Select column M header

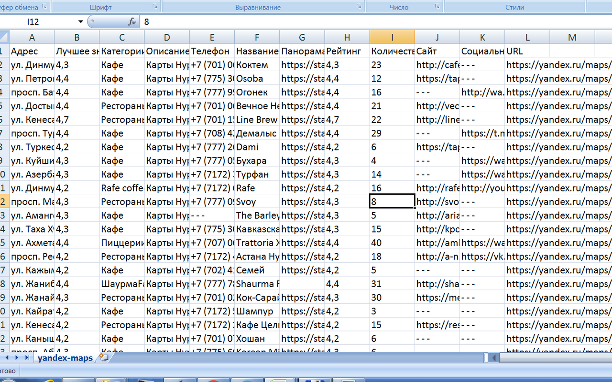coord(572,38)
